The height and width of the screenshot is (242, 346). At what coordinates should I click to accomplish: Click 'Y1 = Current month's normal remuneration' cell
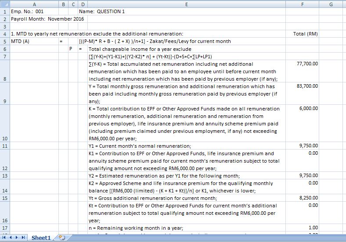click(x=187, y=146)
